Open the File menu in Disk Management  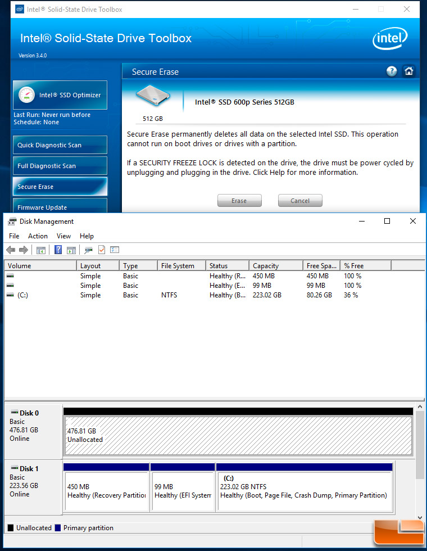click(x=14, y=236)
